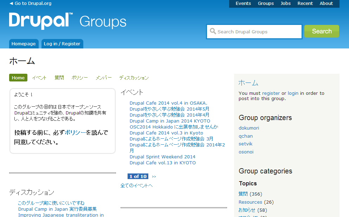Click the search magnifier icon
This screenshot has width=349, height=217.
[x=213, y=31]
